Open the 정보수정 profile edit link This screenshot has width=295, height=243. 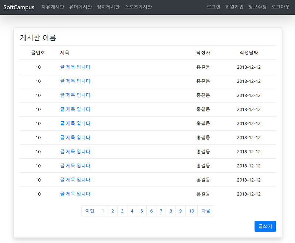(257, 7)
